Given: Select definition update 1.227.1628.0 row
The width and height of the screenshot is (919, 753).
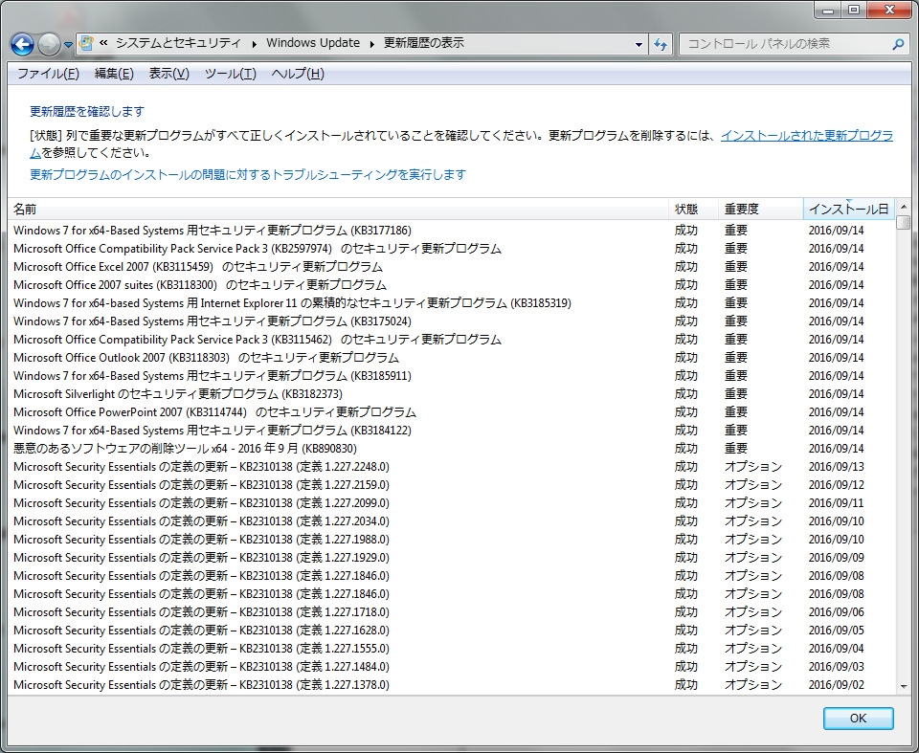Looking at the screenshot, I should point(451,630).
